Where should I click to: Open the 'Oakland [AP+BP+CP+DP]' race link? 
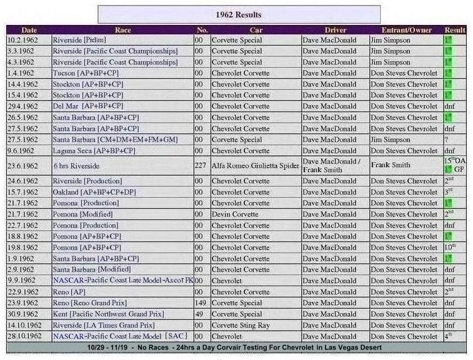pyautogui.click(x=94, y=192)
